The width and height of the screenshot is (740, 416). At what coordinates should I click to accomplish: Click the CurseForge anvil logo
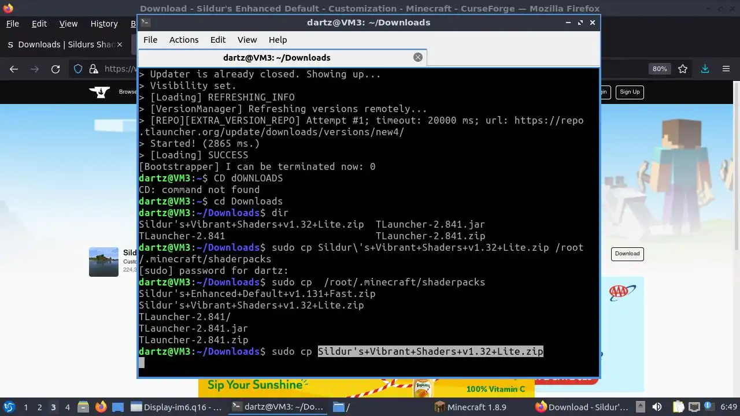pos(99,92)
